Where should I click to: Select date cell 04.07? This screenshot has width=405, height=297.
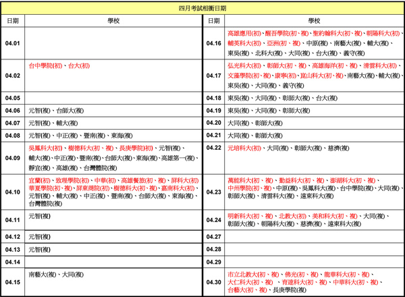tap(13, 123)
